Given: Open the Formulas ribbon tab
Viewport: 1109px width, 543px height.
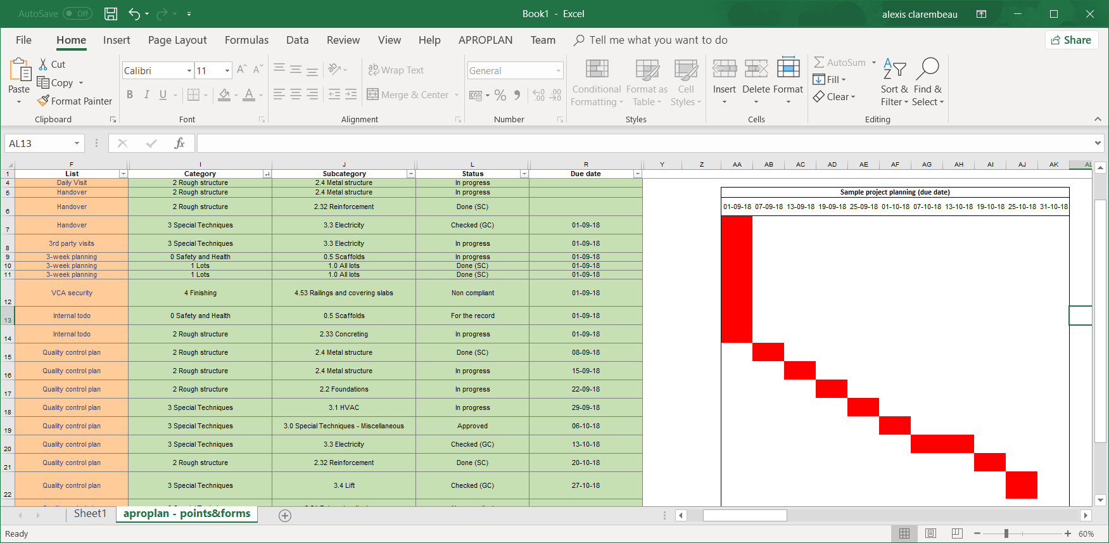Looking at the screenshot, I should point(246,40).
